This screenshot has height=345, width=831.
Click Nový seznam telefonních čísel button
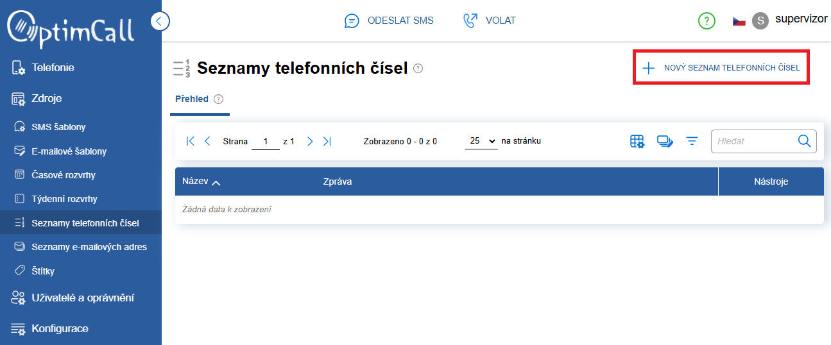click(x=721, y=67)
